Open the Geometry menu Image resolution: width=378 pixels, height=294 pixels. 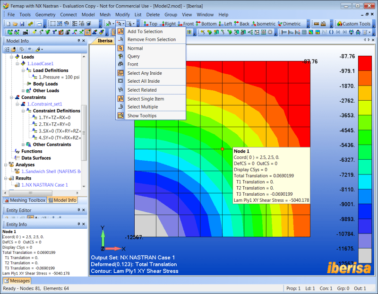coord(45,15)
